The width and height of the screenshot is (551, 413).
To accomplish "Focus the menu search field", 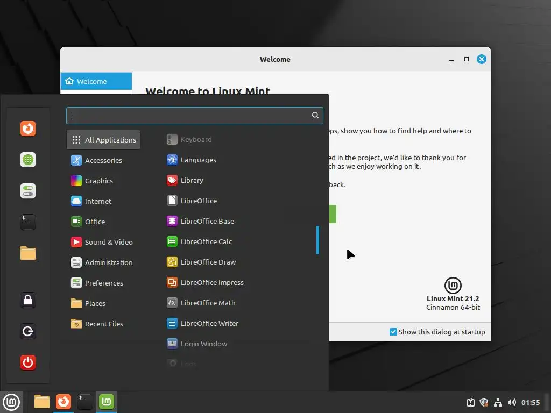I will pyautogui.click(x=194, y=116).
